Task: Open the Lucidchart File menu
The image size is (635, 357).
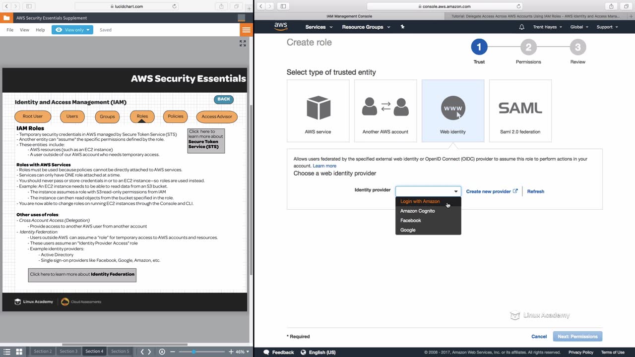Action: (x=10, y=30)
